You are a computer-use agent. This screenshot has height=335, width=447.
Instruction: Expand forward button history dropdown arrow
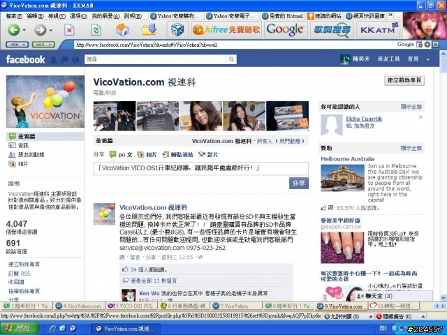click(51, 30)
